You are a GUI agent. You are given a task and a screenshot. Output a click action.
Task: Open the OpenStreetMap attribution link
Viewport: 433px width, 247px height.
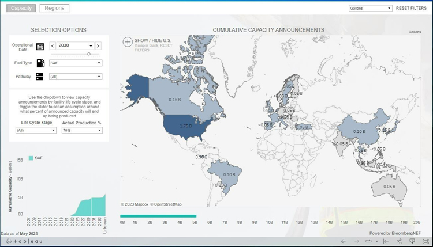coord(167,204)
